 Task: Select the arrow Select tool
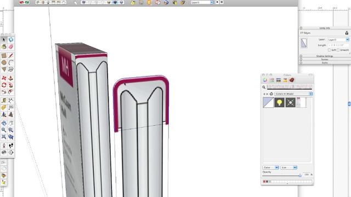pyautogui.click(x=4, y=39)
